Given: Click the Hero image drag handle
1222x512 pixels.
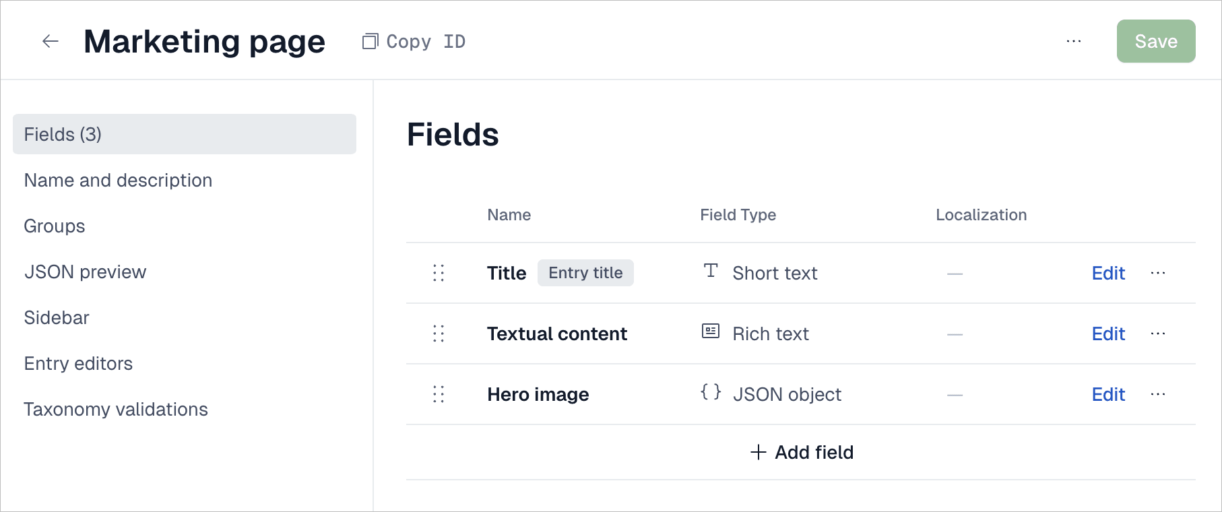Looking at the screenshot, I should coord(439,394).
